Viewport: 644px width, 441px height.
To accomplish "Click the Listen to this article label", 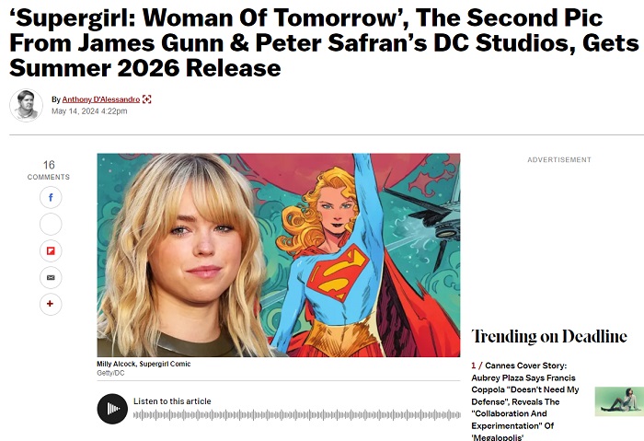I will click(172, 401).
